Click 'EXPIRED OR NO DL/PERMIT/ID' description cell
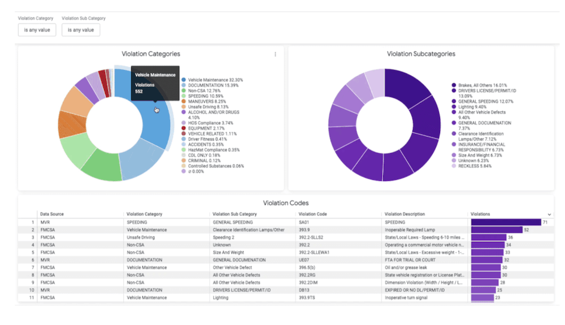This screenshot has width=565, height=325. coord(424,290)
